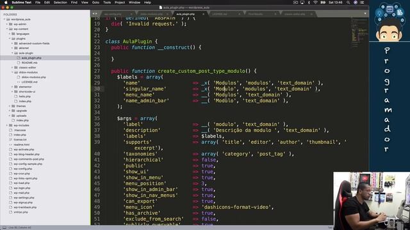Open the Project menu

[x=120, y=3]
